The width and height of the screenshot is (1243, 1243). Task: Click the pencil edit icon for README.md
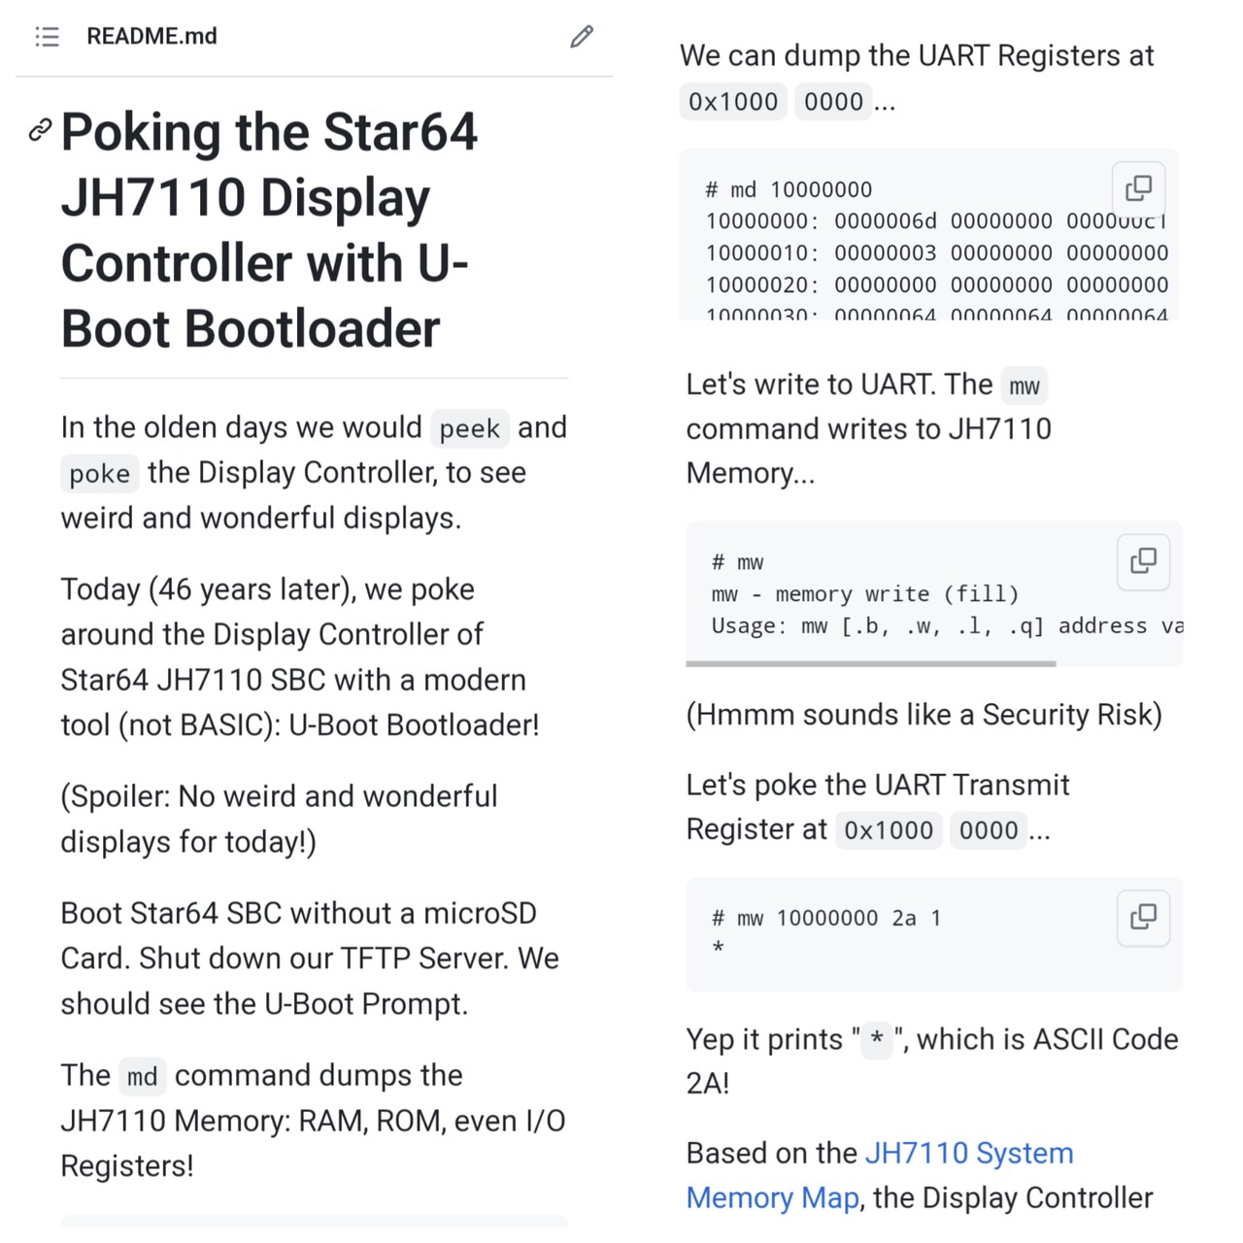(581, 37)
